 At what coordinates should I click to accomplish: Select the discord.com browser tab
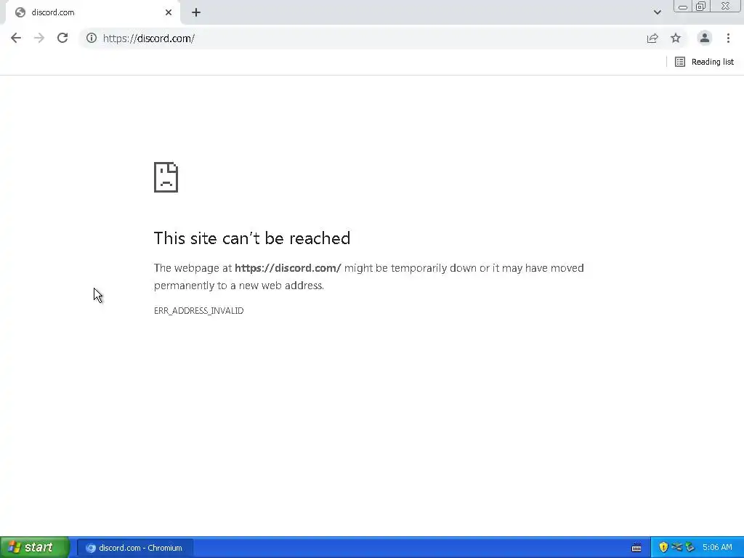click(x=92, y=12)
